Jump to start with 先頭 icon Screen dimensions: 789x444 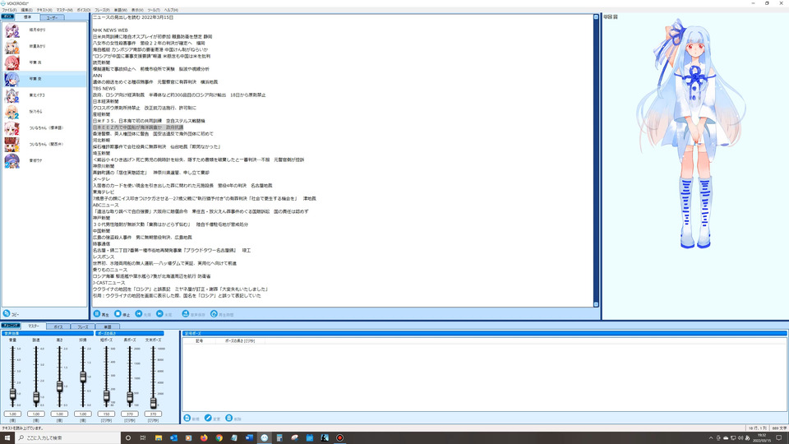click(139, 313)
